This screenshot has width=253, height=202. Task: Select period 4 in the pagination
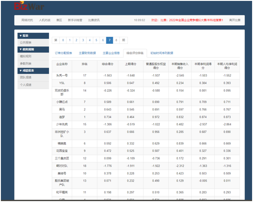(x=90, y=40)
